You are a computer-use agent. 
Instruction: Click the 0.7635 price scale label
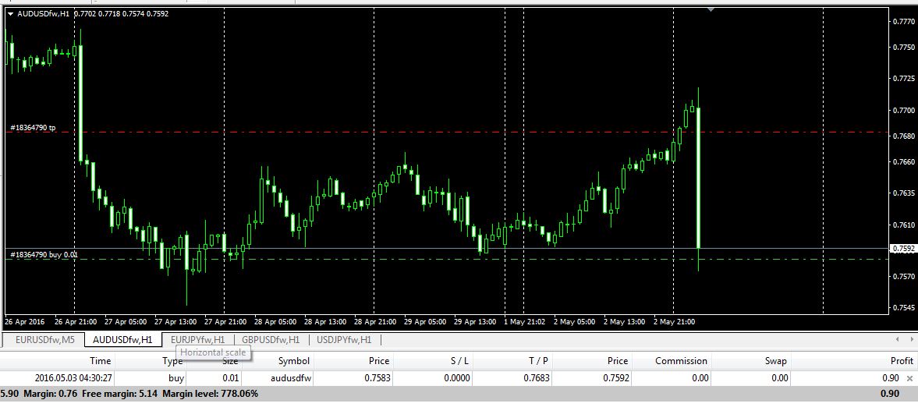tap(904, 193)
